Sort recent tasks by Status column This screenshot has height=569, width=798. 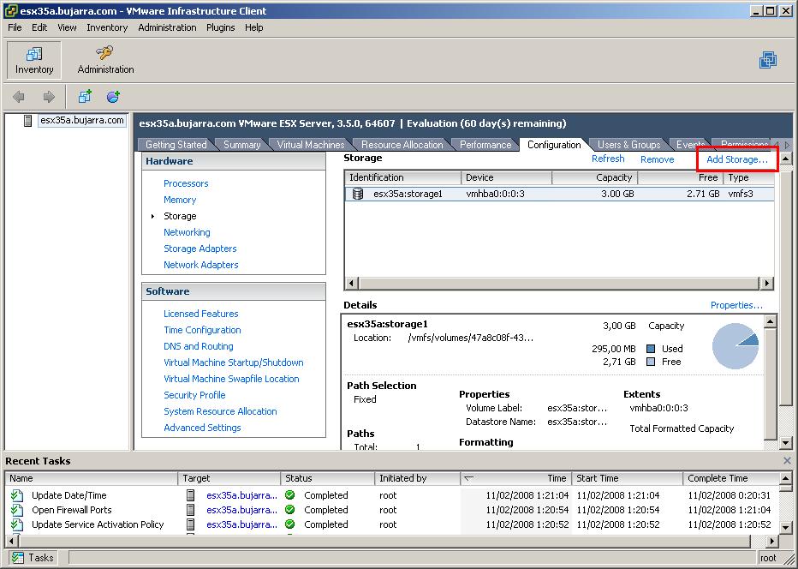pyautogui.click(x=327, y=478)
